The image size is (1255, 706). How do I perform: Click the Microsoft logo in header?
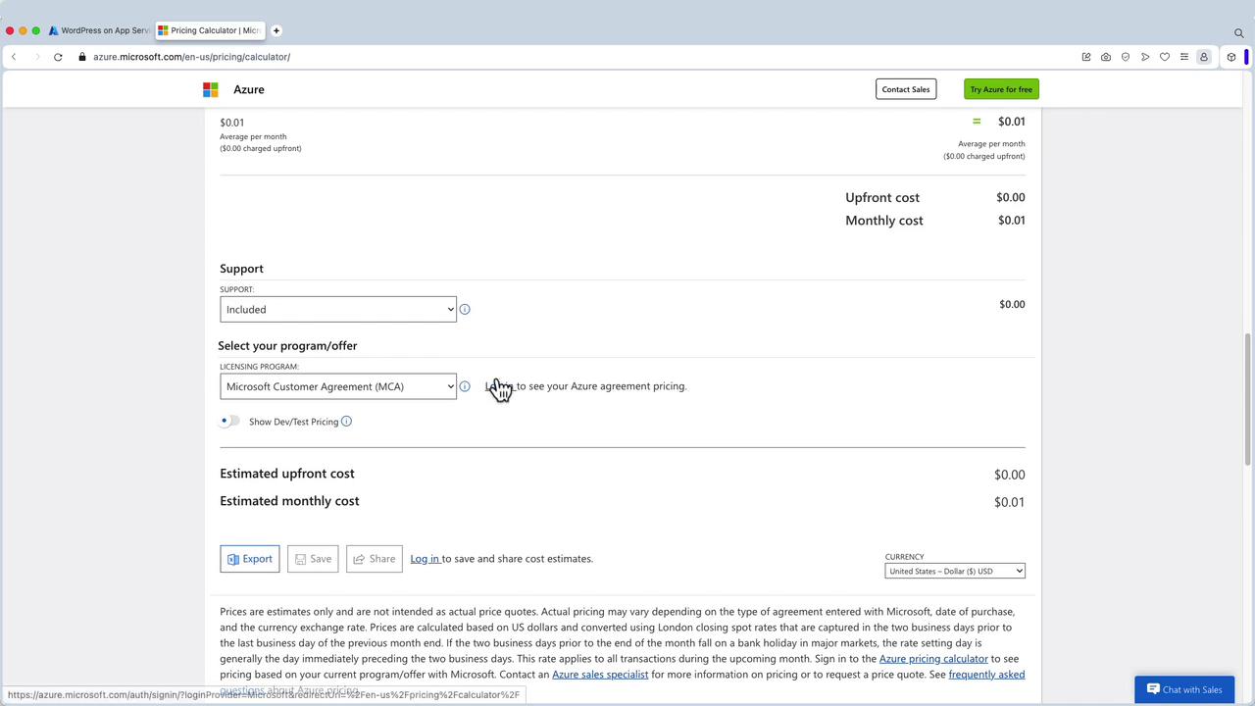(210, 89)
